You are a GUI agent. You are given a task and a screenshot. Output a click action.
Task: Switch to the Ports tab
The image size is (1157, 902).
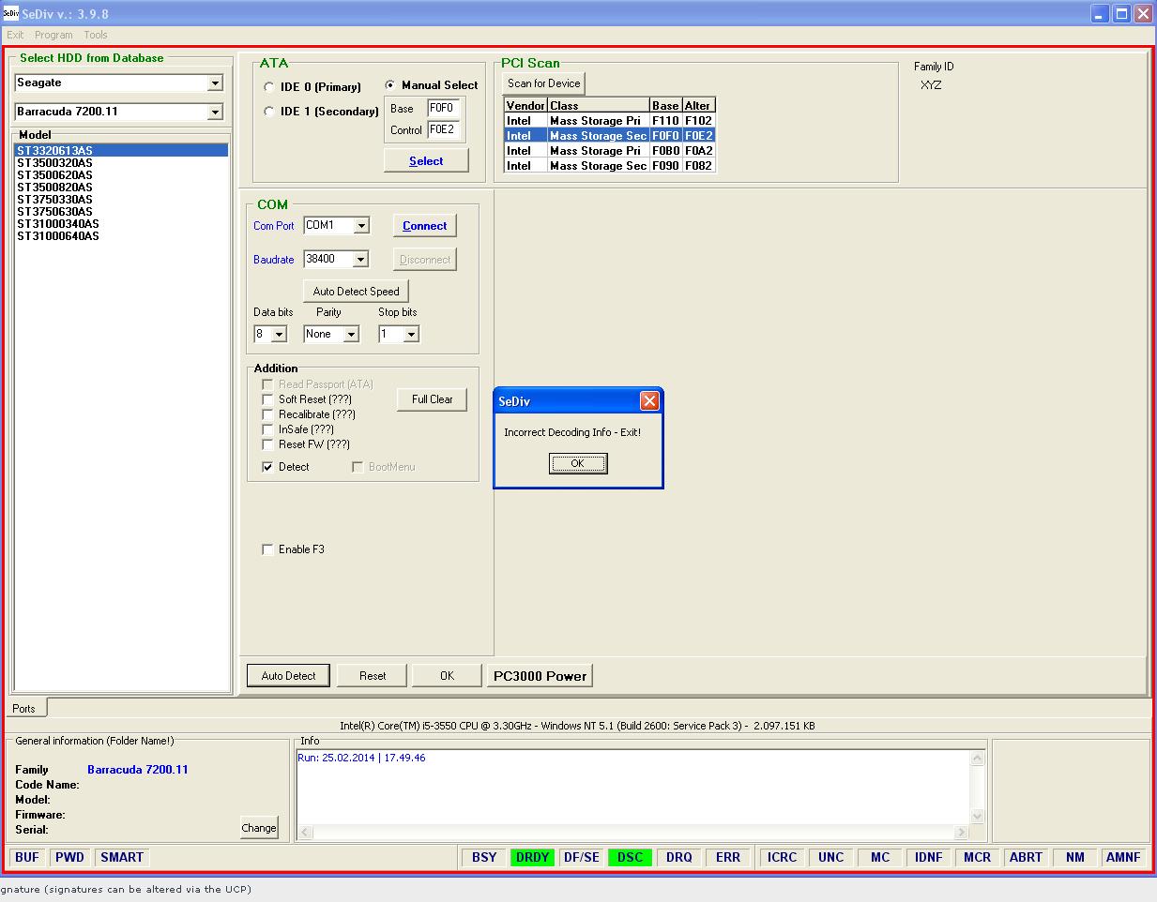(24, 708)
